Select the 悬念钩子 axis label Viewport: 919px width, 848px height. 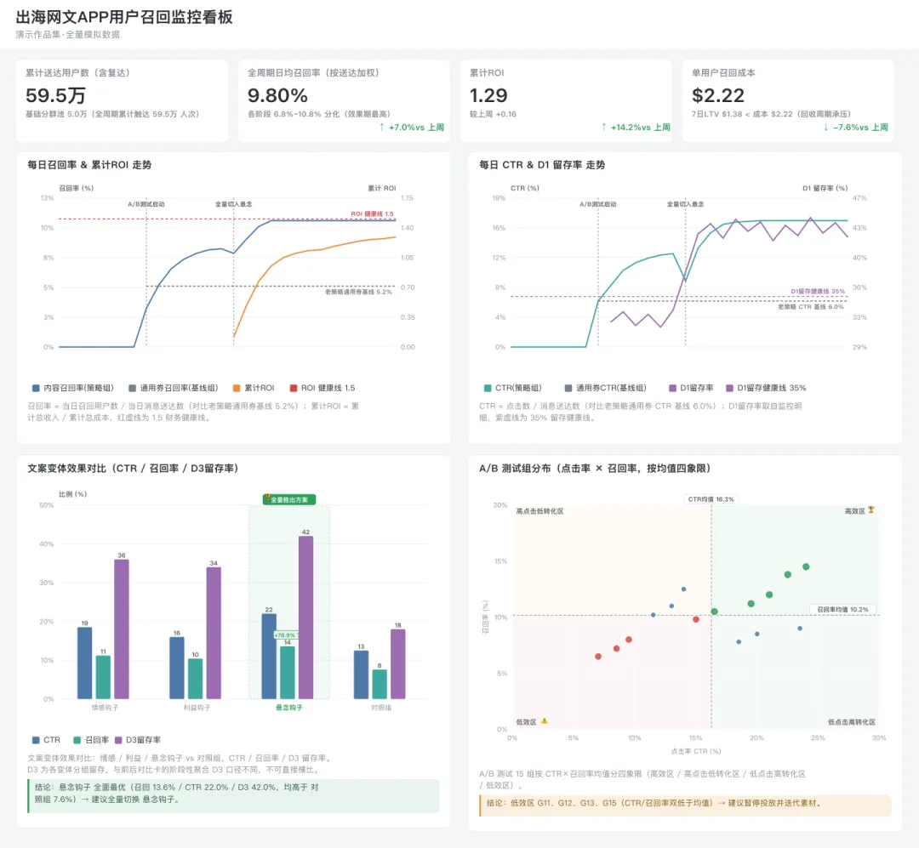point(289,708)
